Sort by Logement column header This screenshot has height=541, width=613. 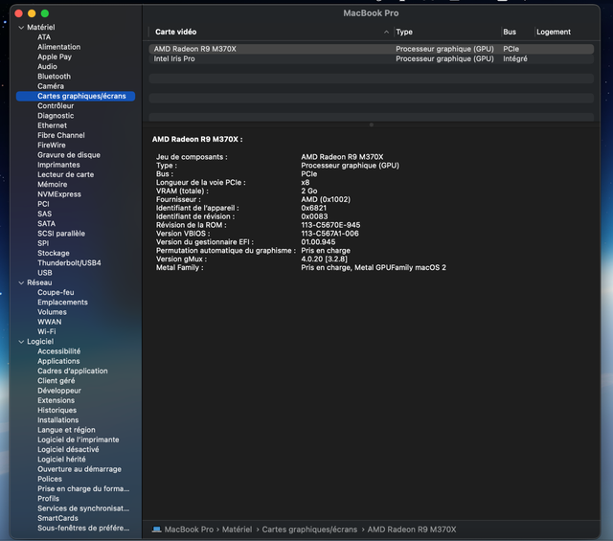coord(554,32)
